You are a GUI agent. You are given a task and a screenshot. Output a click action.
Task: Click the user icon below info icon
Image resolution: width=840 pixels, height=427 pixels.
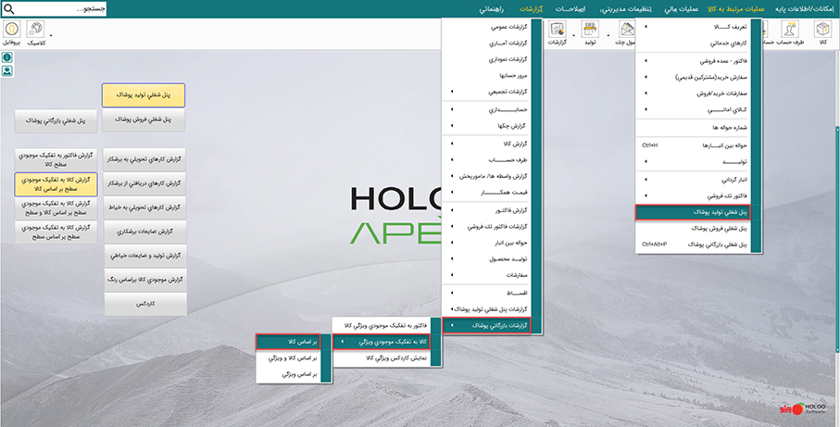[7, 70]
